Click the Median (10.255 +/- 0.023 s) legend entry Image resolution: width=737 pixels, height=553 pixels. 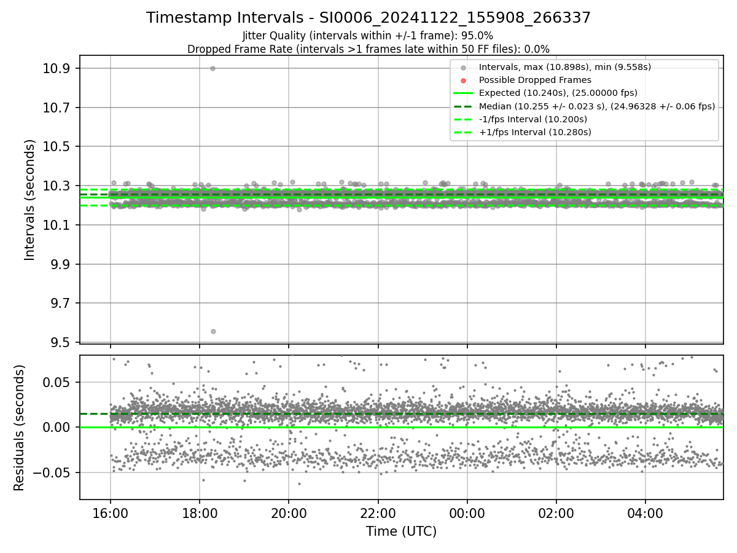[597, 106]
